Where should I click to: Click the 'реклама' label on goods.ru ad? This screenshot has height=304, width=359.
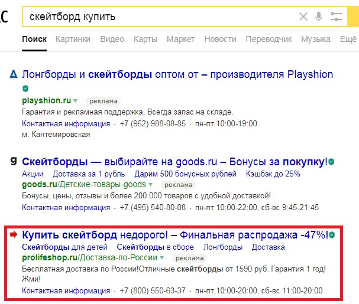[x=178, y=185]
